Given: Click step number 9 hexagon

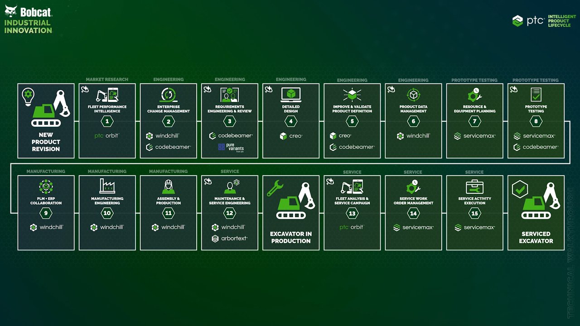Looking at the screenshot, I should (x=46, y=213).
